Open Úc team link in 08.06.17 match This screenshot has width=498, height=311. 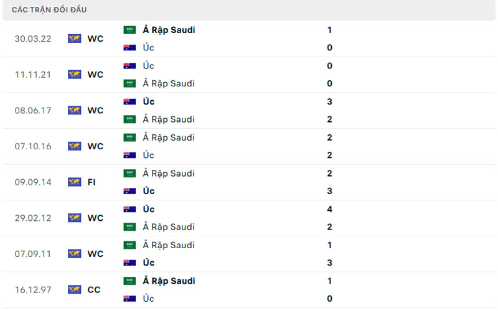[148, 101]
